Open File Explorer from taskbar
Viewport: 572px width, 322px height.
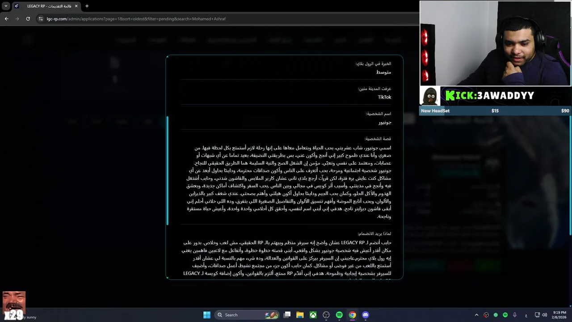(x=300, y=315)
